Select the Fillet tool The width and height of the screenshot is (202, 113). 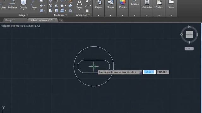click(x=62, y=6)
